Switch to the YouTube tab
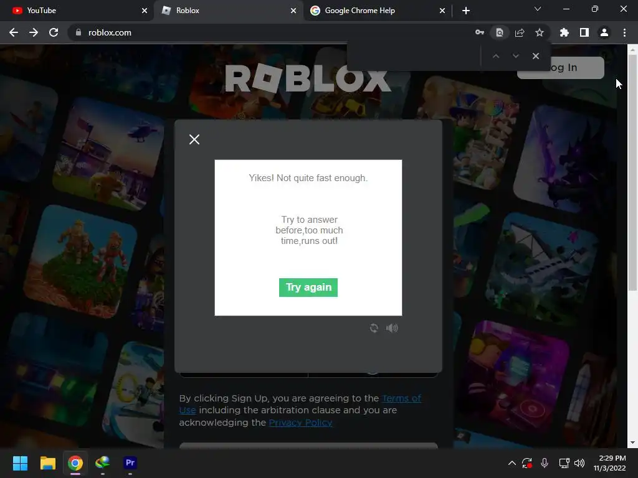638x478 pixels. pyautogui.click(x=77, y=11)
